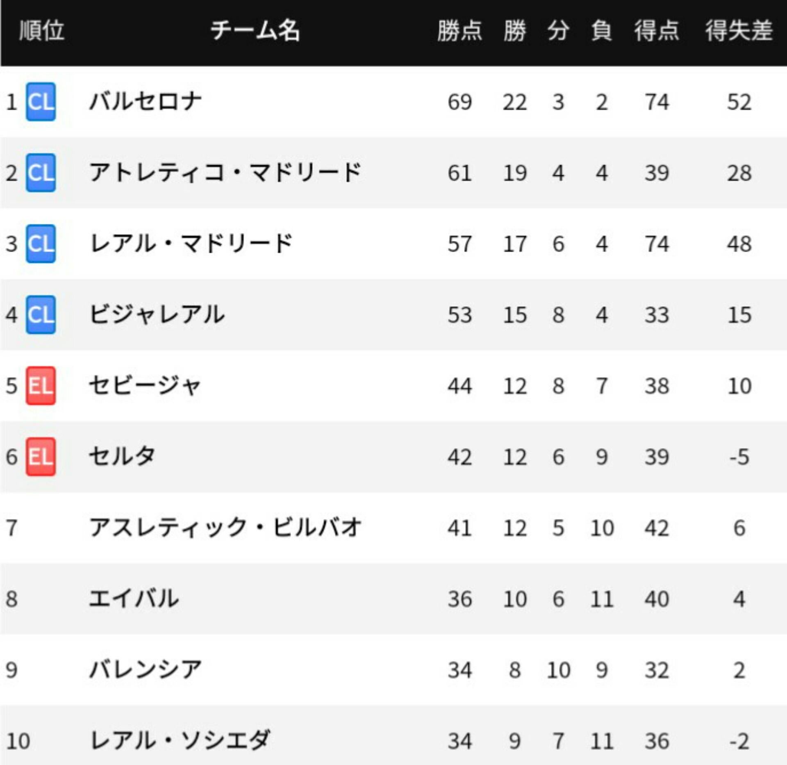The width and height of the screenshot is (787, 765).
Task: Click the 得点 column header
Action: click(657, 31)
